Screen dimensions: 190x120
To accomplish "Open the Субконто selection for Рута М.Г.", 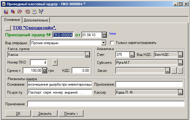I will click(180, 63).
